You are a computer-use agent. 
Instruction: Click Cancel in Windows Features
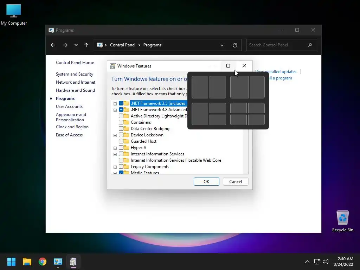coord(235,182)
